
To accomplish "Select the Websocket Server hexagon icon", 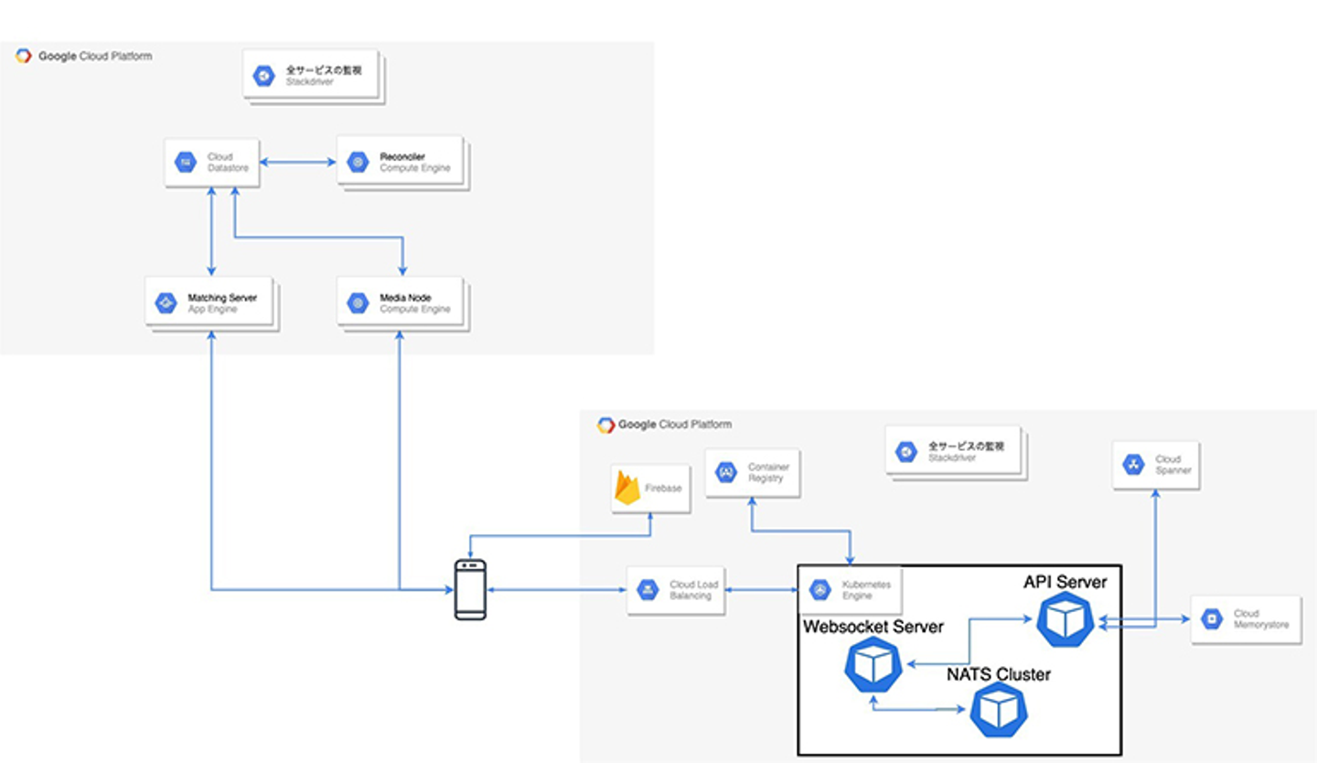I will tap(873, 666).
